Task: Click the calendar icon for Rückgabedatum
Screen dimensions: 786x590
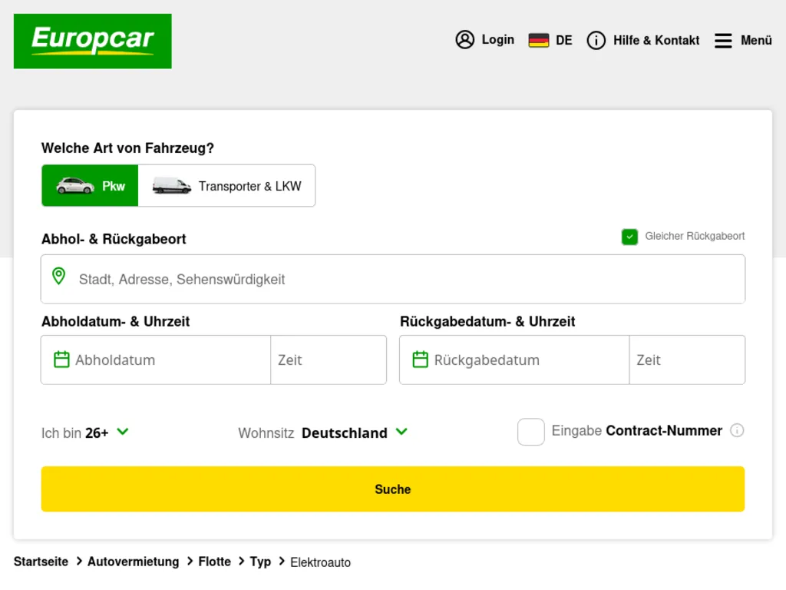Action: click(x=419, y=359)
